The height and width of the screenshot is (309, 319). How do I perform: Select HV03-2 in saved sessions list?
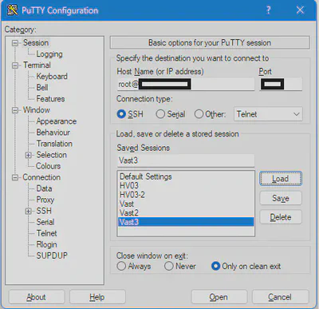(186, 195)
